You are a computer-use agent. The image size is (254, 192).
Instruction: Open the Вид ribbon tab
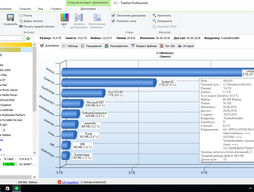pos(40,9)
